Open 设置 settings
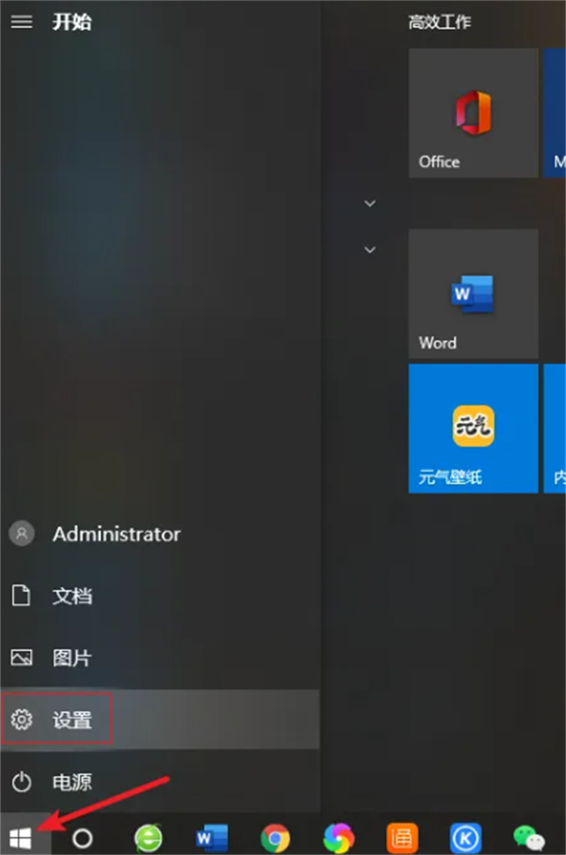The width and height of the screenshot is (566, 855). tap(159, 720)
